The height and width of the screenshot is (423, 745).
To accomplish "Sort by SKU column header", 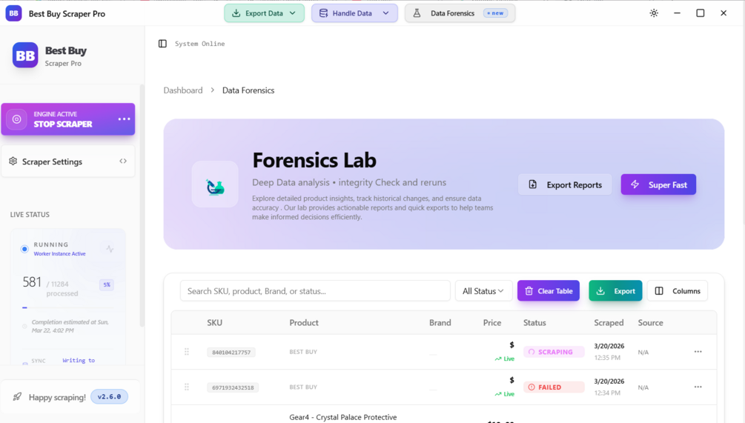I will click(x=215, y=323).
